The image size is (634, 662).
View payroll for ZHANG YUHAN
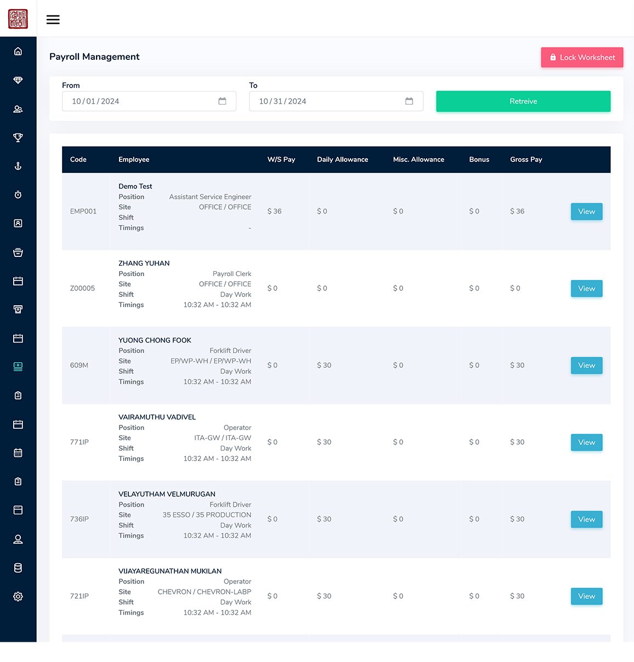click(x=586, y=288)
